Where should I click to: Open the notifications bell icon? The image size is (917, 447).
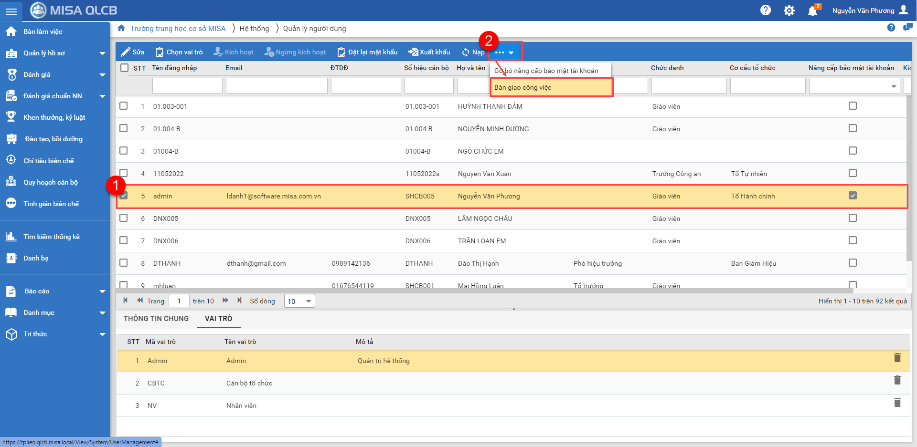[812, 10]
